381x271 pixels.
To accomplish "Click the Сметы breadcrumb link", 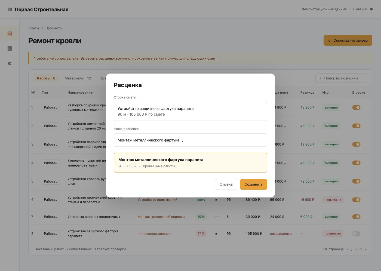I will [33, 28].
